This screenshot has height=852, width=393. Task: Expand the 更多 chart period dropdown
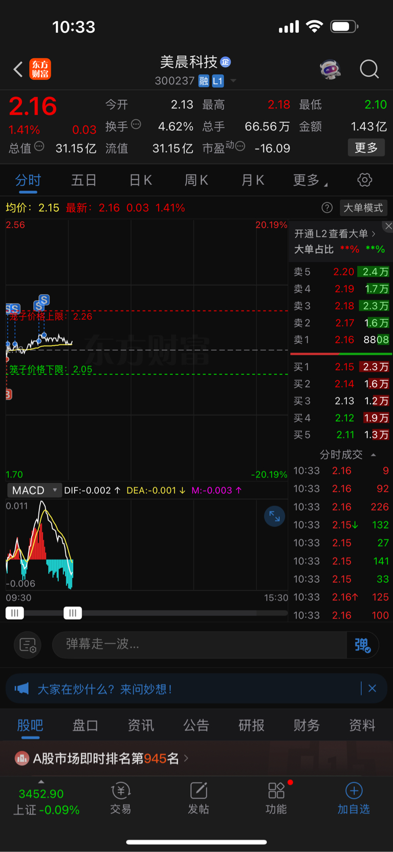(x=311, y=180)
